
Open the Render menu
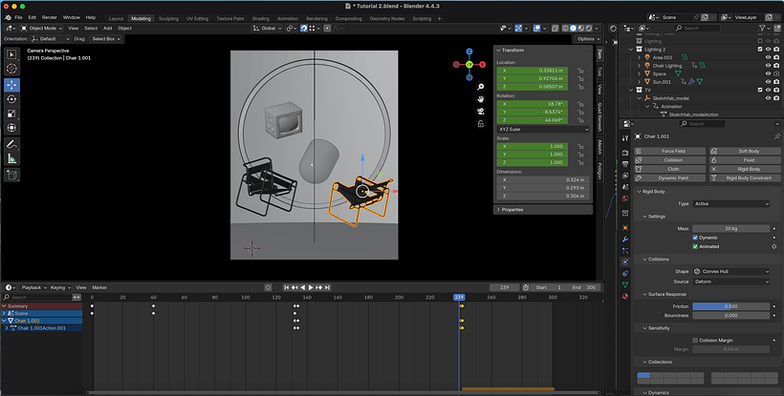(49, 17)
